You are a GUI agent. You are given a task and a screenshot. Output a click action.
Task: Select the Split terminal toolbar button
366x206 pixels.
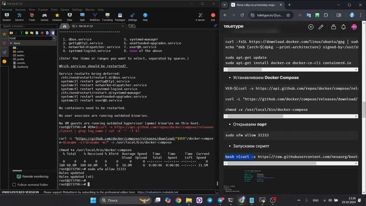pyautogui.click(x=82, y=17)
